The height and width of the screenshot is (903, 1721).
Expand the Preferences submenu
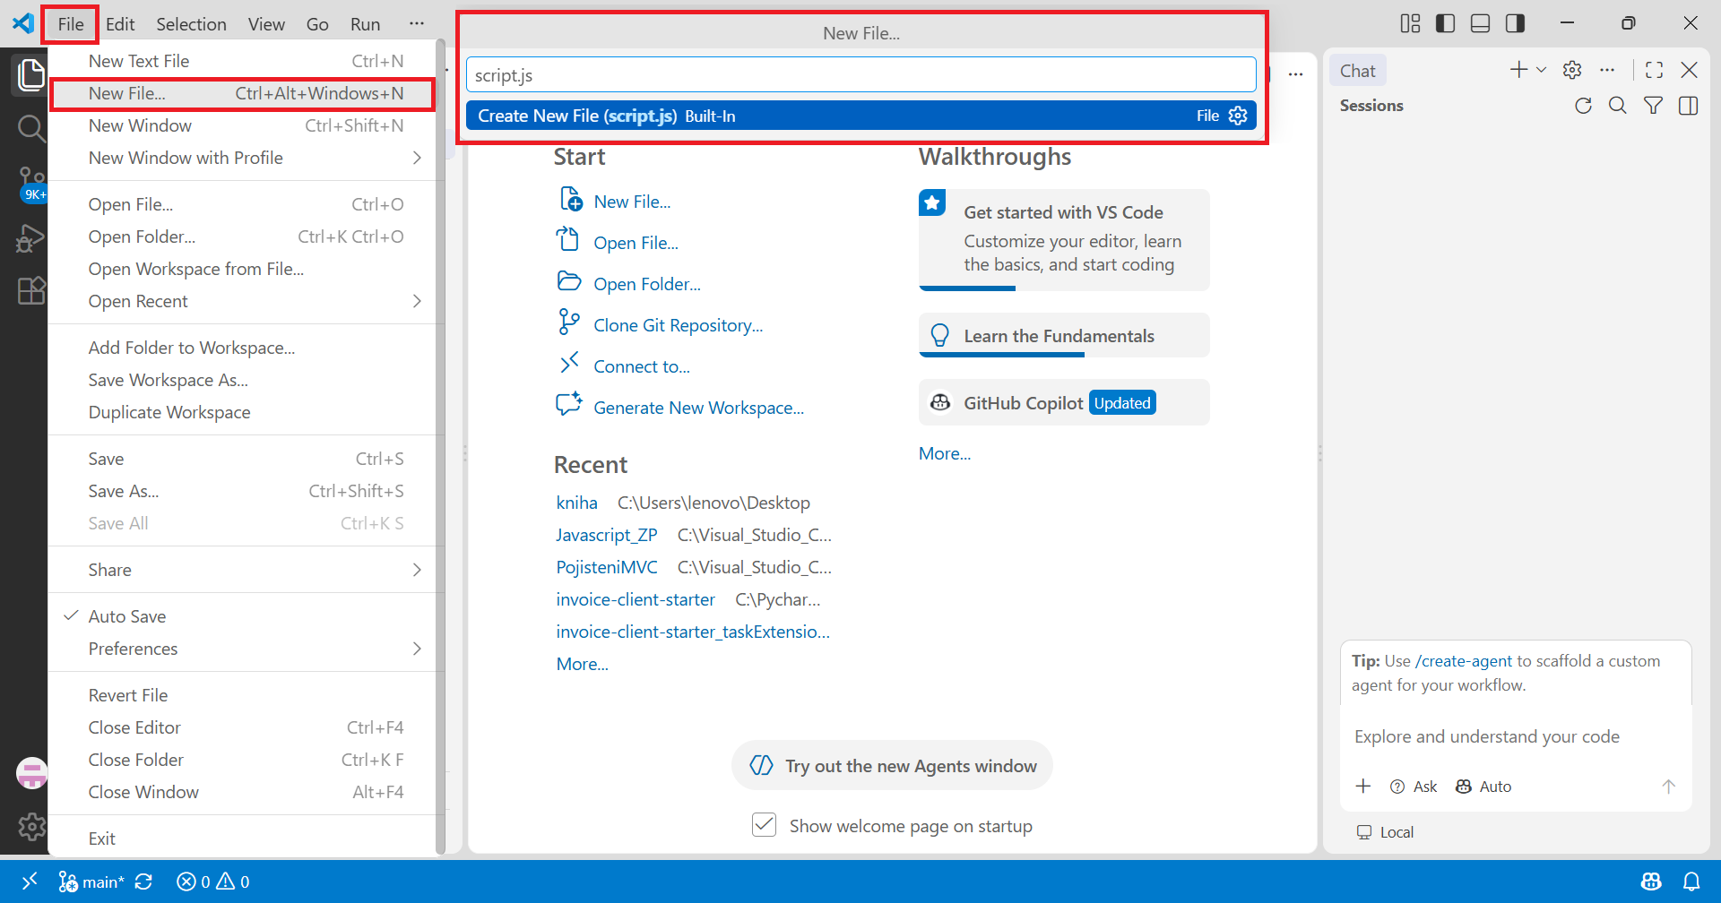(x=243, y=649)
